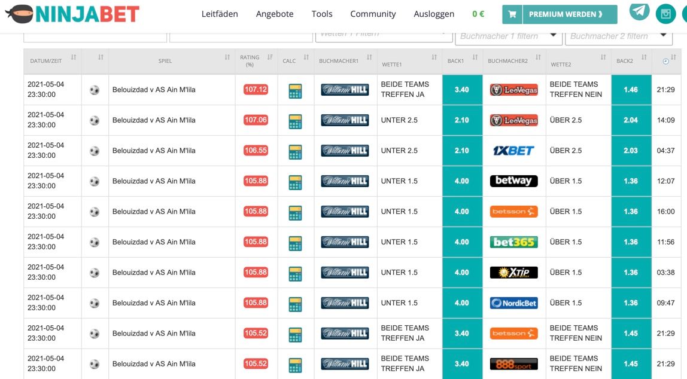Click the second filter input field
687x379 pixels.
click(241, 36)
